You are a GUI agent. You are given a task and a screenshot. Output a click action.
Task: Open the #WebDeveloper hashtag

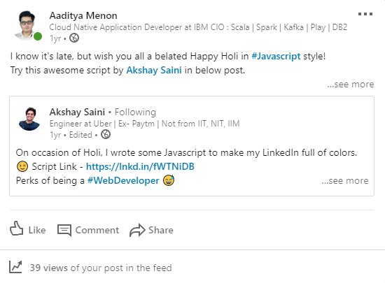123,180
